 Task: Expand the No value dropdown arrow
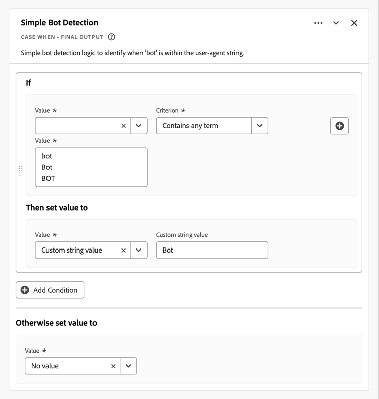128,366
